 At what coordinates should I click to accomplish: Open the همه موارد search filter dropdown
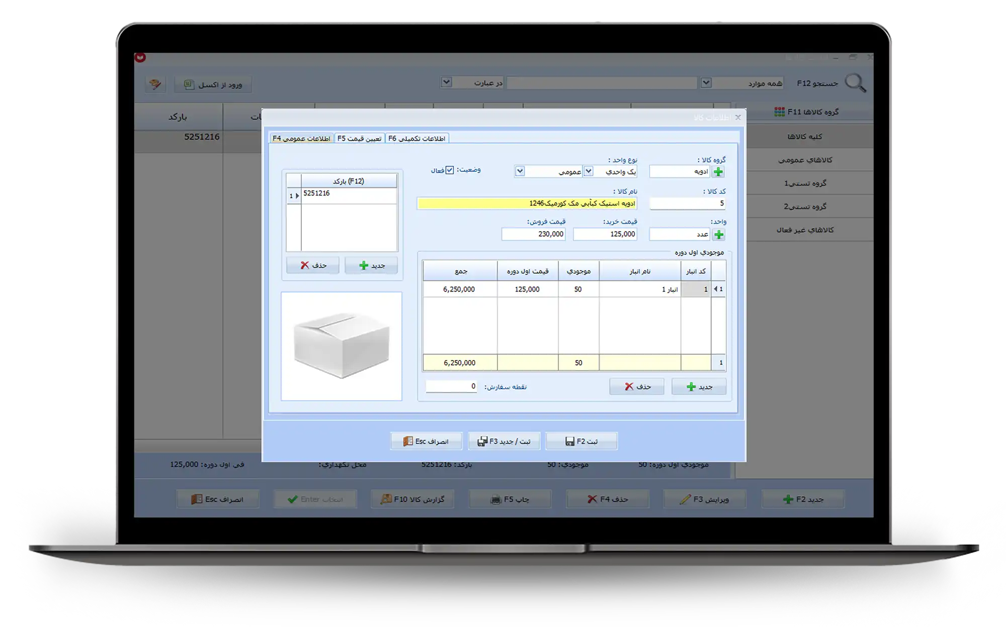(706, 83)
